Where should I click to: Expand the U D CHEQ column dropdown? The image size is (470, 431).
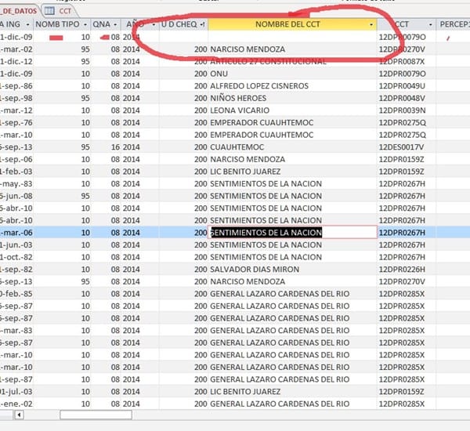(x=203, y=25)
